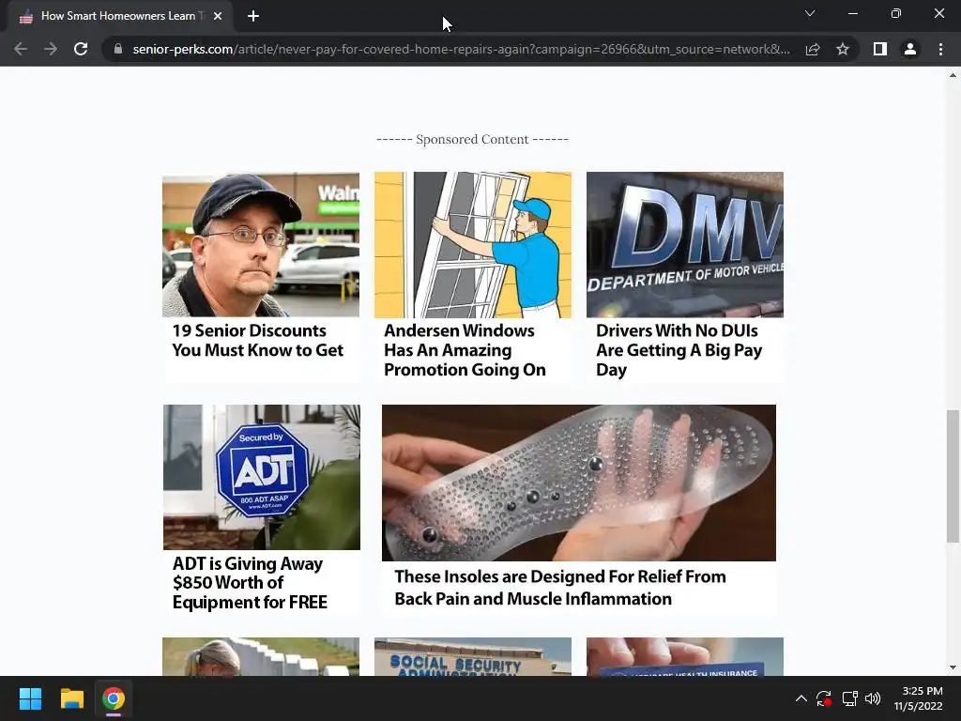Open the Walmart senior discounts image
This screenshot has width=961, height=721.
pyautogui.click(x=261, y=245)
